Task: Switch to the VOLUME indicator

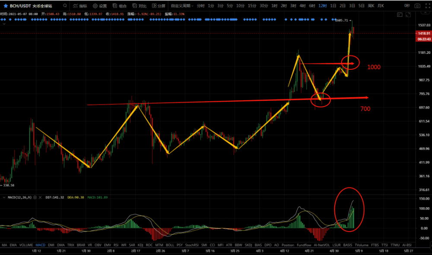Action: tap(26, 245)
